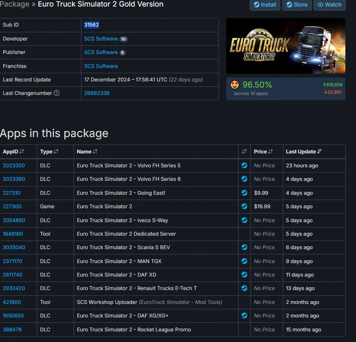The image size is (356, 342).
Task: Click Euro Truck Simulator 2 banner image
Action: pos(286,46)
